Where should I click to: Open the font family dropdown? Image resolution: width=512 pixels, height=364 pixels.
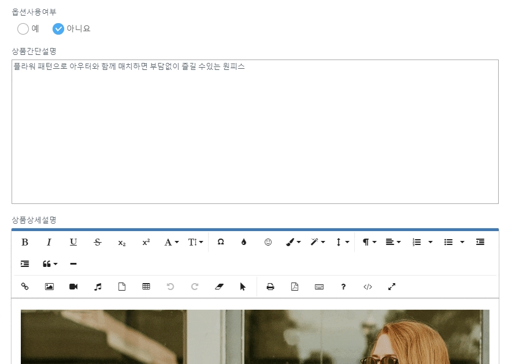(x=172, y=242)
